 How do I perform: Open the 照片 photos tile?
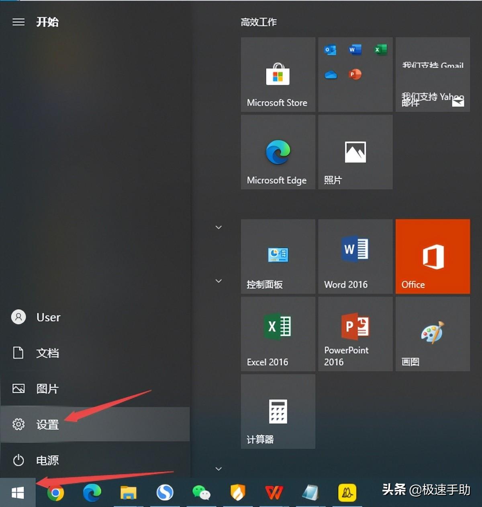tap(355, 152)
